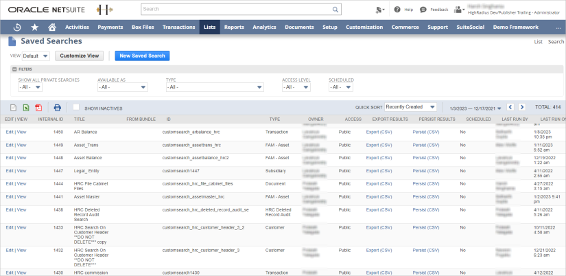Click Export (CSV) for HRC Deleted Record Audit
The image size is (566, 276).
pos(379,210)
